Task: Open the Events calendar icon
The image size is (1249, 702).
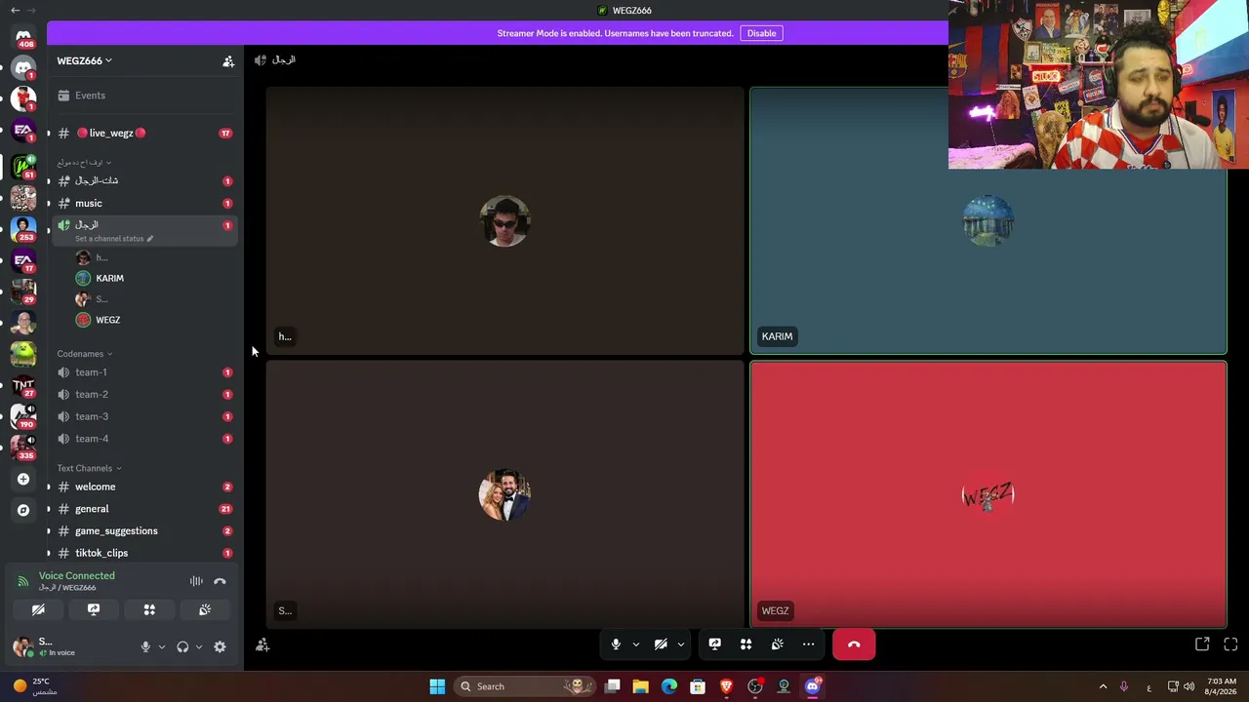Action: click(x=63, y=96)
